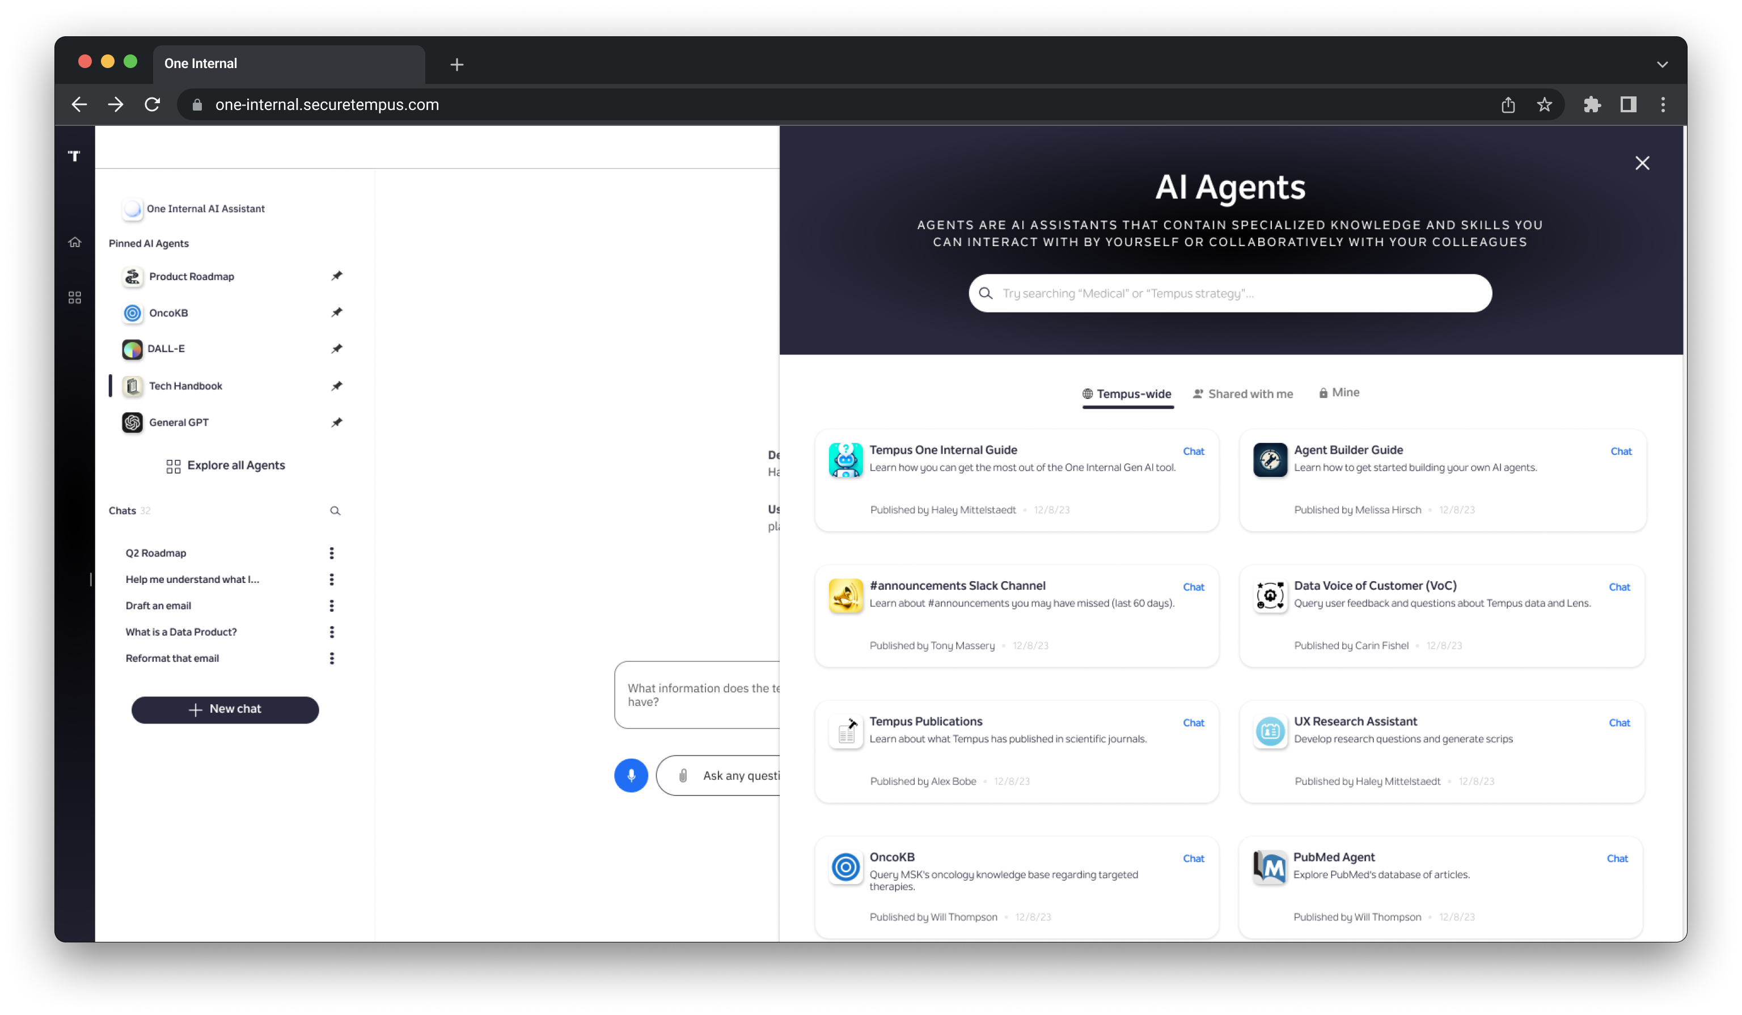This screenshot has height=1015, width=1742.
Task: Chat with PubMed Agent
Action: pyautogui.click(x=1618, y=858)
